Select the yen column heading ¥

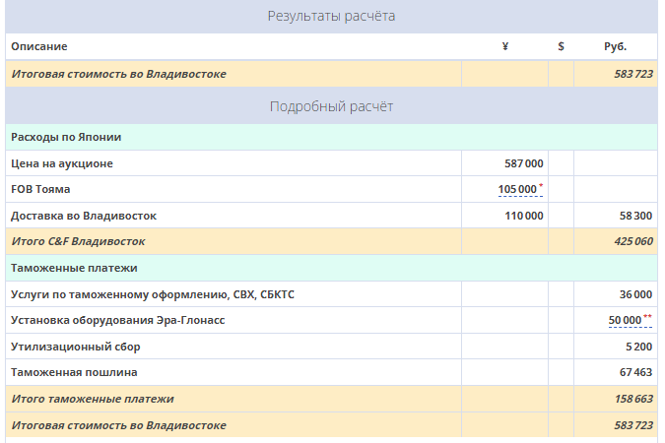tap(504, 46)
